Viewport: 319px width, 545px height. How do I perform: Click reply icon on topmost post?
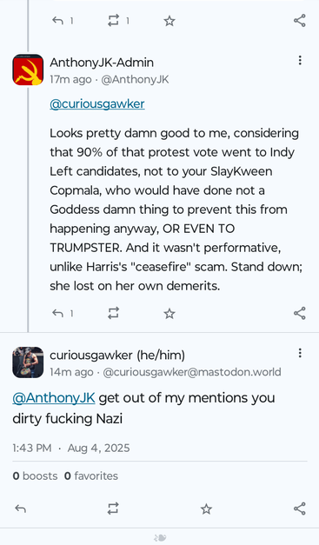[x=57, y=21]
